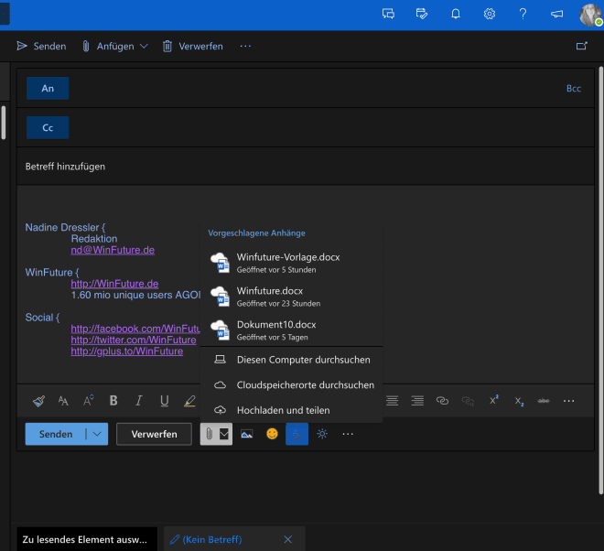Show more formatting options in the toolbar

click(568, 401)
